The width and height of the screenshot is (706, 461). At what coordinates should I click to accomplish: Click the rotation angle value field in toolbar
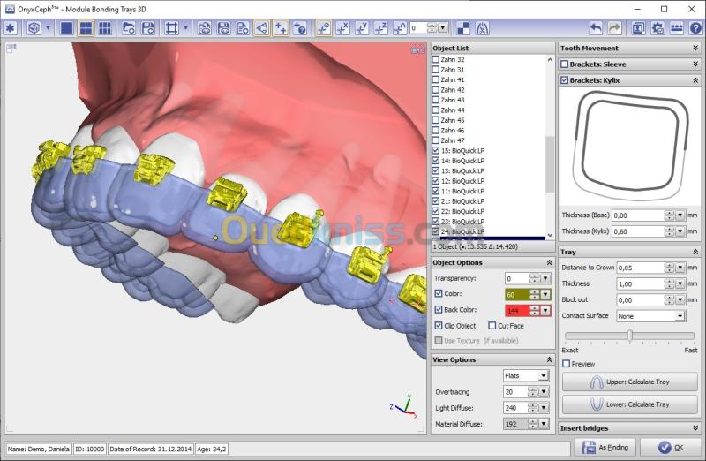pos(418,28)
